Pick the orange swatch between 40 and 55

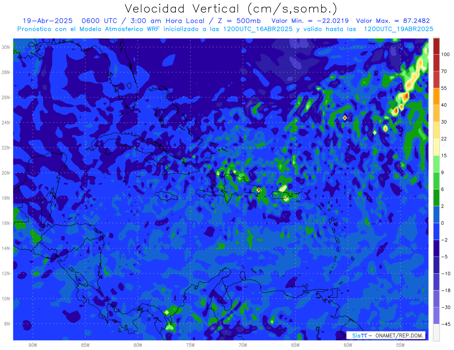click(x=436, y=96)
